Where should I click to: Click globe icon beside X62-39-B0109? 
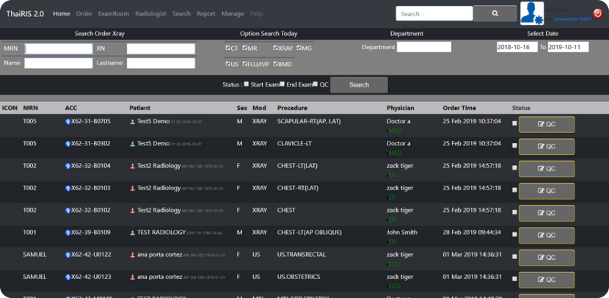point(68,233)
